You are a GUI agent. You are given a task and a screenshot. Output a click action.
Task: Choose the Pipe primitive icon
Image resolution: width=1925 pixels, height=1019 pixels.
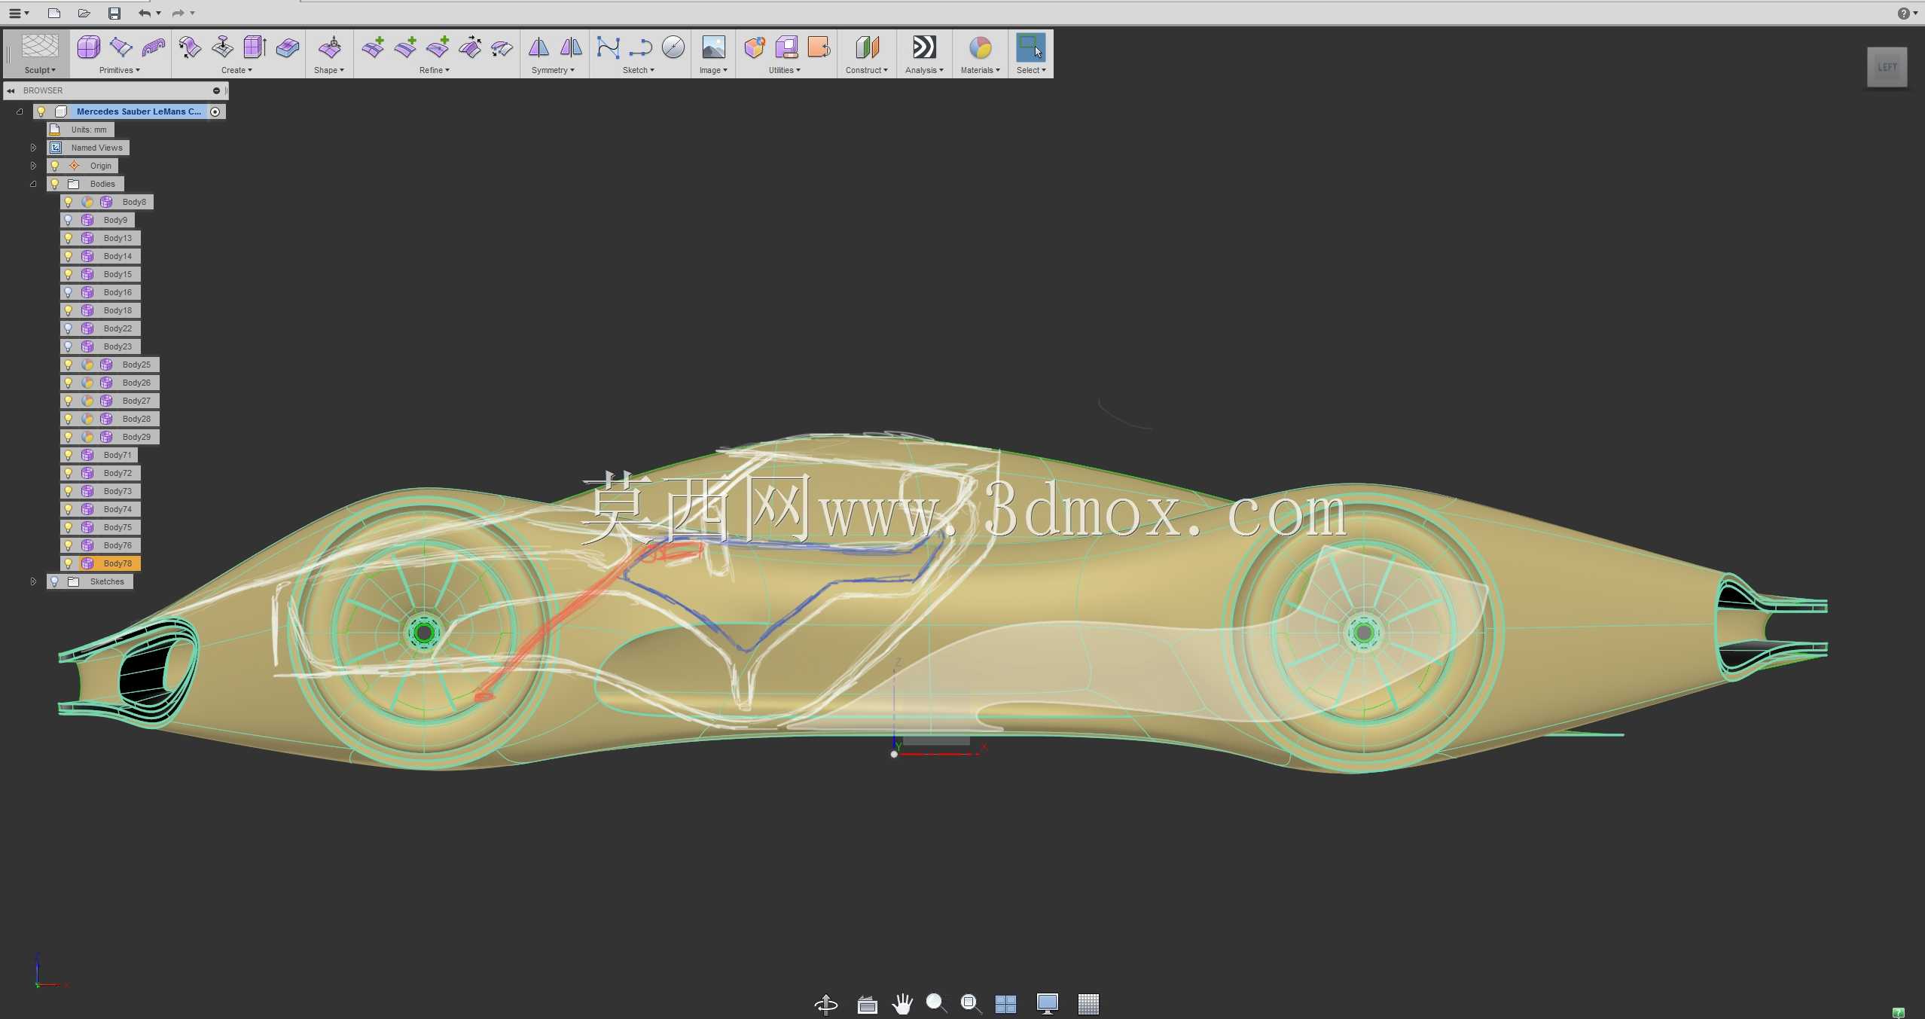pyautogui.click(x=154, y=47)
